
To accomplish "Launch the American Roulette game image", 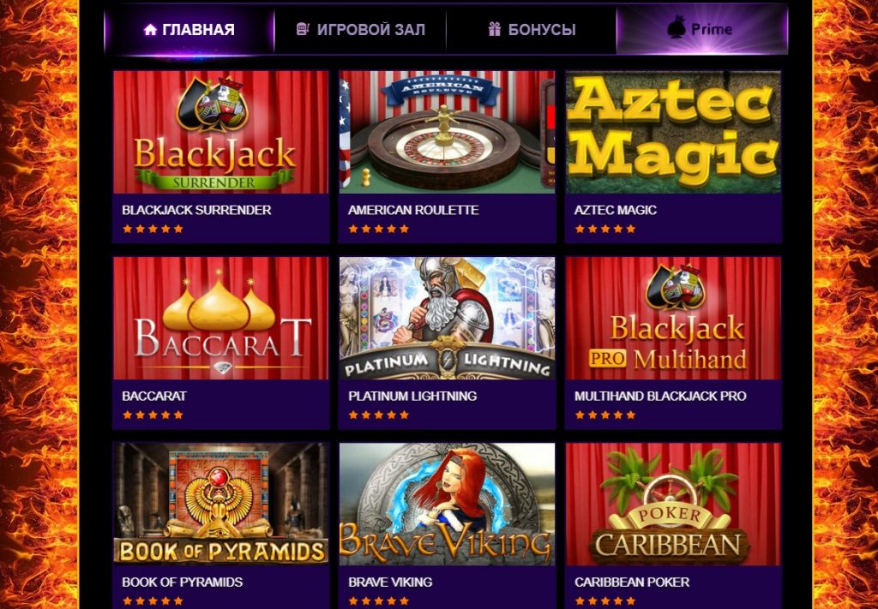I will pos(447,132).
